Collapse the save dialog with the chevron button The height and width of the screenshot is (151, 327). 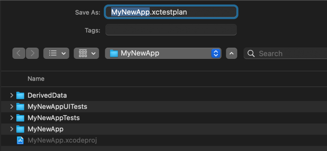232,53
